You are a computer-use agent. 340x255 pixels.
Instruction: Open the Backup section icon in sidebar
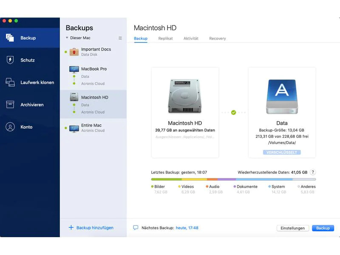pyautogui.click(x=10, y=38)
